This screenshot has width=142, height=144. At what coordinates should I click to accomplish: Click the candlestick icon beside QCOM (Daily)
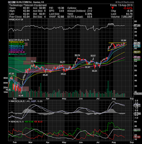click(9, 40)
